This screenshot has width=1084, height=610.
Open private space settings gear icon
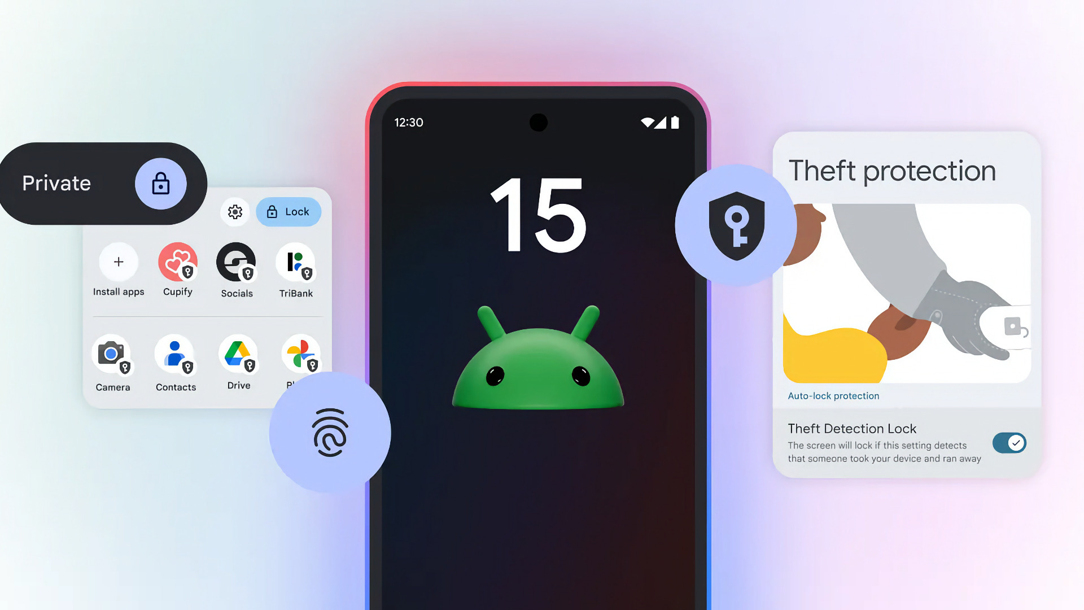[235, 212]
